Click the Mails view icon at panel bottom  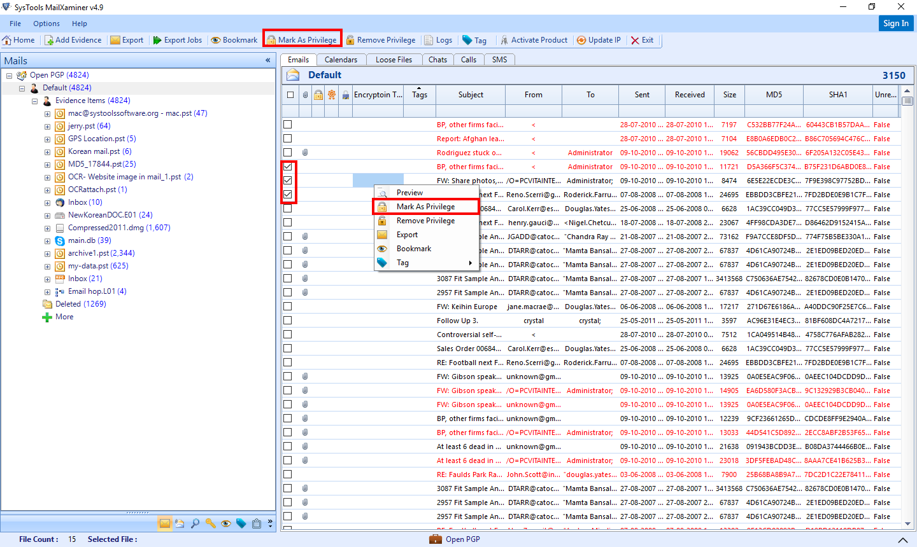pos(165,523)
